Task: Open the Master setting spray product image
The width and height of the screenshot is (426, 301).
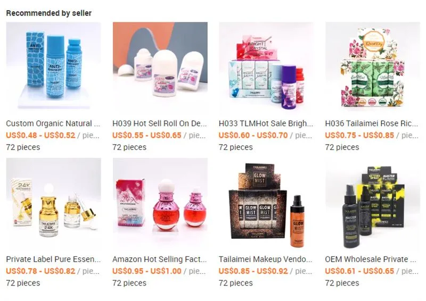Action: click(x=372, y=205)
